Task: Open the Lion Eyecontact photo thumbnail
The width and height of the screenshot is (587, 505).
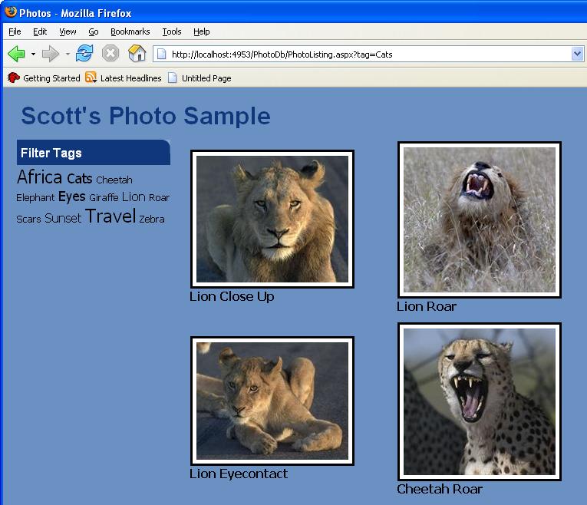Action: coord(272,401)
